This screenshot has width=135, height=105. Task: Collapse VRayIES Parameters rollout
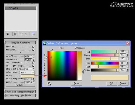tap(21, 43)
